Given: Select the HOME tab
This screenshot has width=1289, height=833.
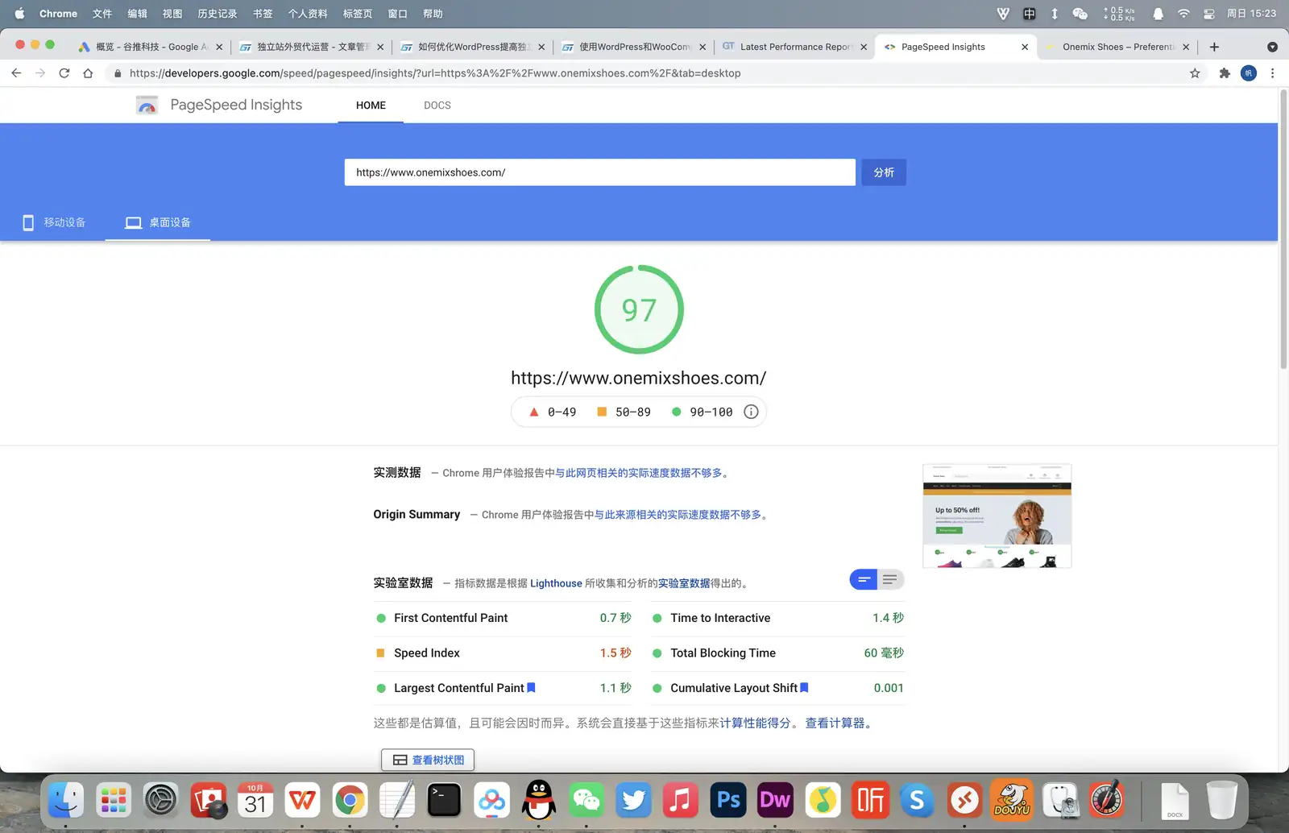Looking at the screenshot, I should pyautogui.click(x=371, y=106).
